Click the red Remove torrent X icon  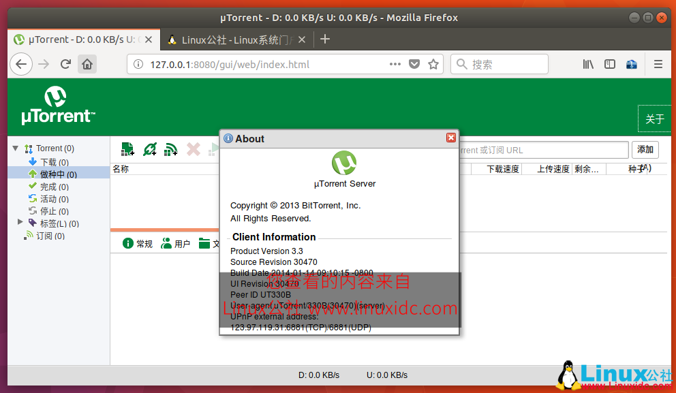point(193,149)
